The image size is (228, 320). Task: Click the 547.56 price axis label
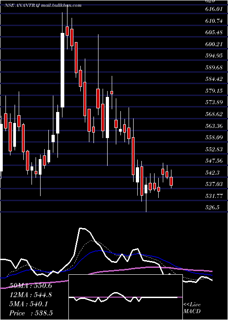click(214, 161)
